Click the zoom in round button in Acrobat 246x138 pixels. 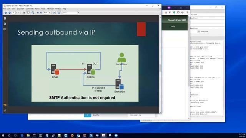[41, 13]
